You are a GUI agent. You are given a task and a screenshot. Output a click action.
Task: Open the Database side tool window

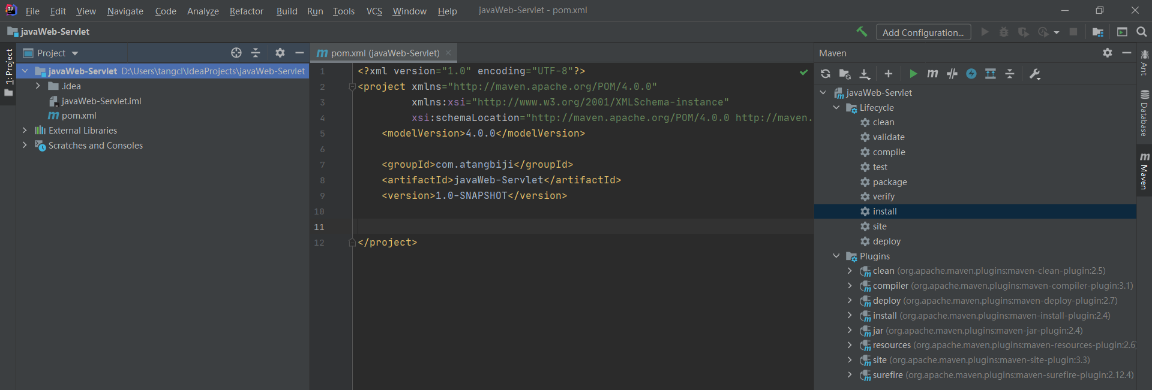(x=1145, y=113)
